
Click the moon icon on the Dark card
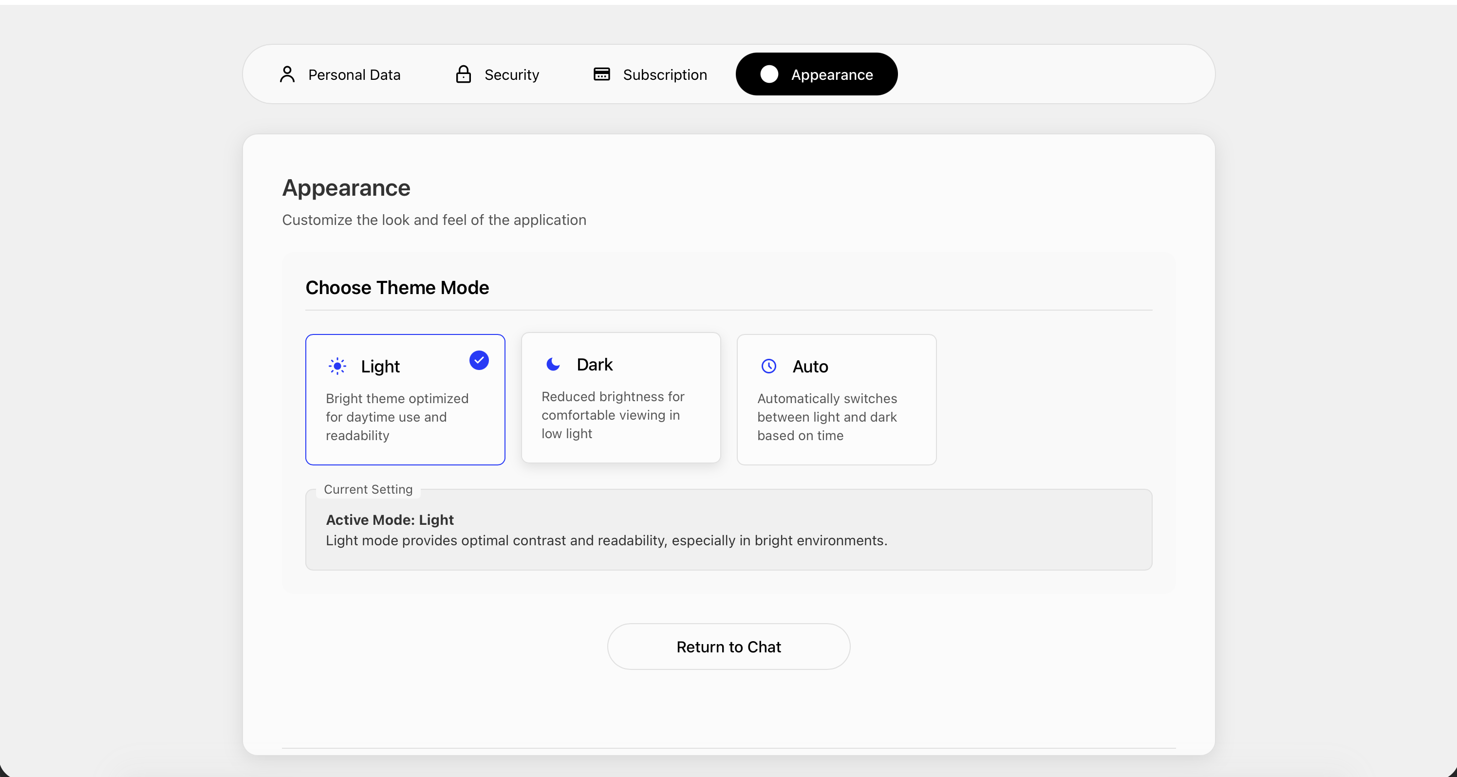(x=553, y=364)
